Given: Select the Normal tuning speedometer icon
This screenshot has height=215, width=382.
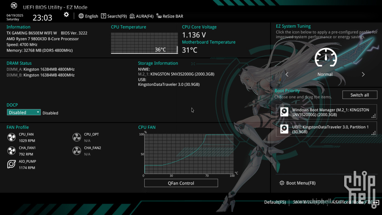Looking at the screenshot, I should (326, 57).
